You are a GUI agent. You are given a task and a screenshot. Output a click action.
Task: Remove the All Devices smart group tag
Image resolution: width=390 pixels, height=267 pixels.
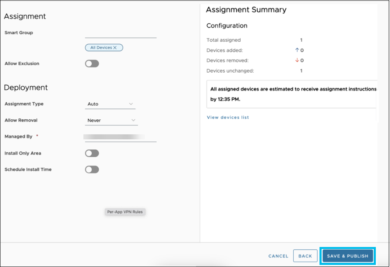pyautogui.click(x=115, y=48)
